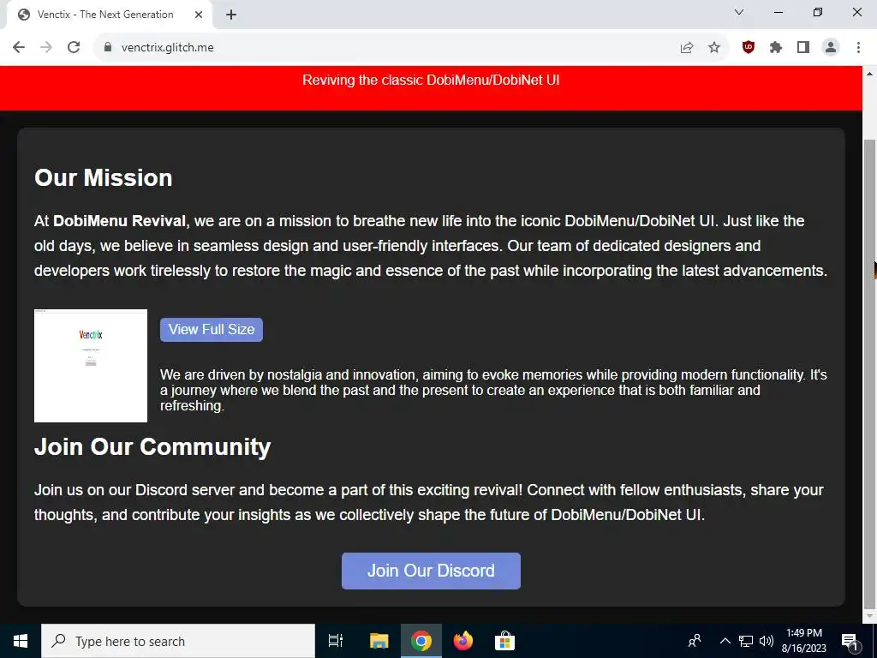This screenshot has width=877, height=658.
Task: Click the taskbar search box
Action: click(x=178, y=641)
